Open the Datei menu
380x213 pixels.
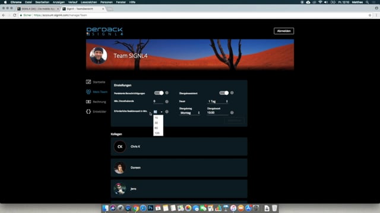point(28,2)
